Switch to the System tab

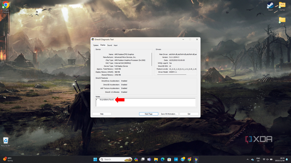[96, 45]
